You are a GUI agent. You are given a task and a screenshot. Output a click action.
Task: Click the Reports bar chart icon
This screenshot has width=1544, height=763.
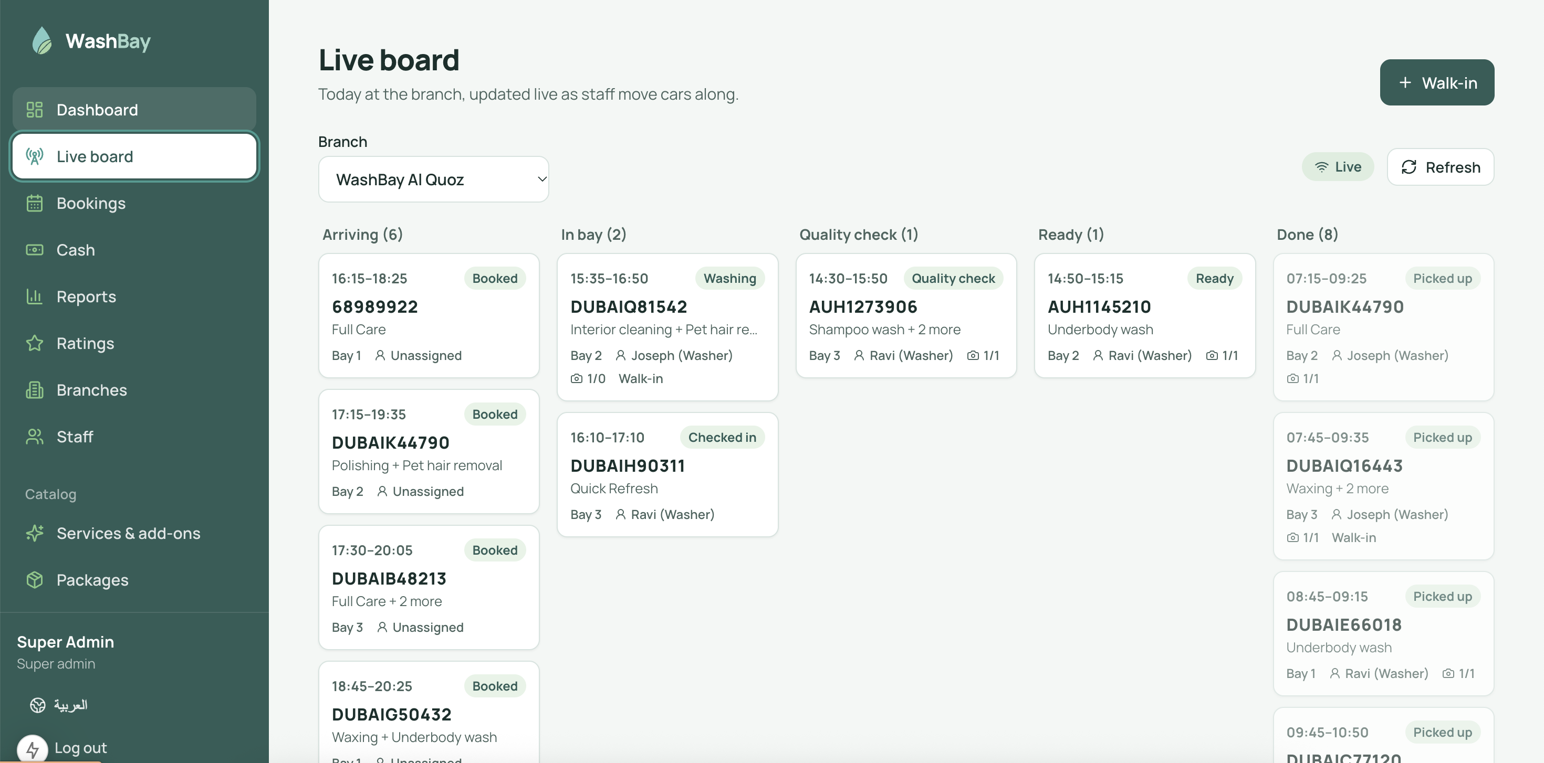coord(35,296)
